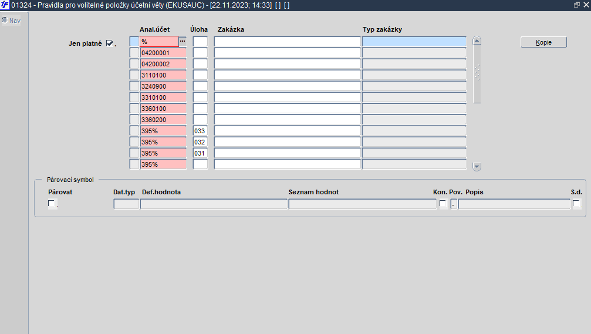Click the Úloha field in row 04200001
The image size is (591, 334).
tap(200, 53)
